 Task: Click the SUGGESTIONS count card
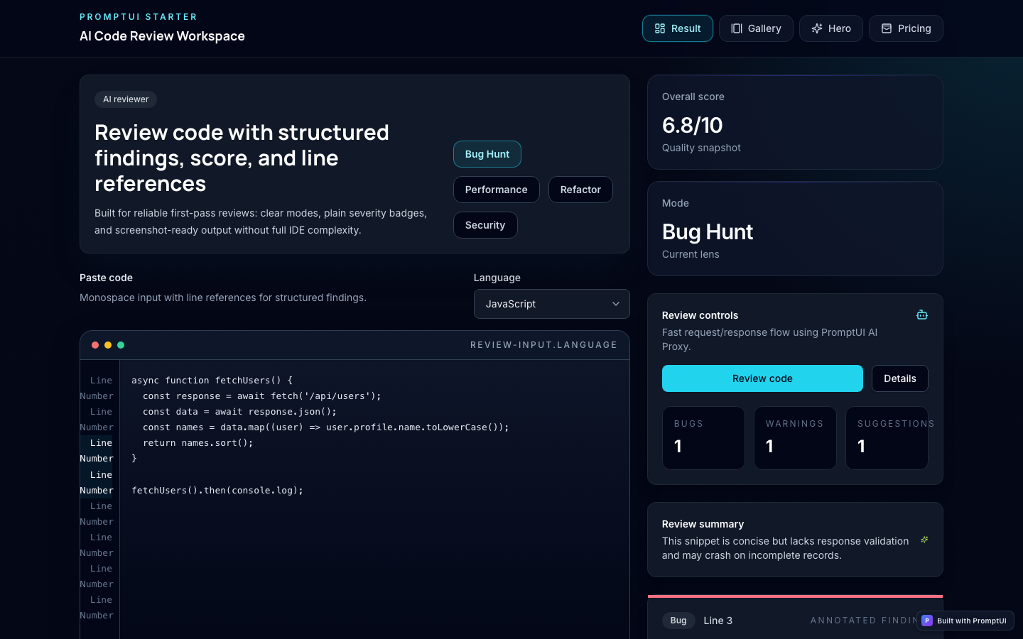[887, 438]
